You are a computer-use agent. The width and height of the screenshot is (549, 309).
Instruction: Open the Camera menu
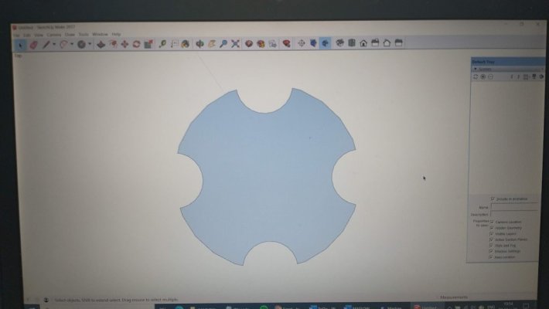point(53,35)
